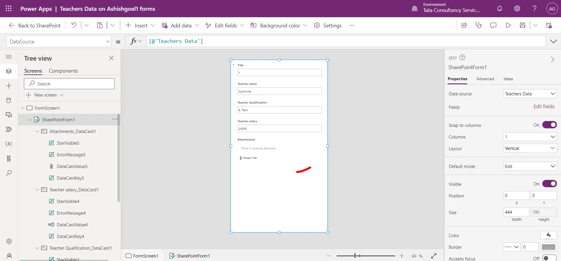Viewport: 561px width, 261px height.
Task: Click the Paste clipboard icon
Action: point(100,25)
